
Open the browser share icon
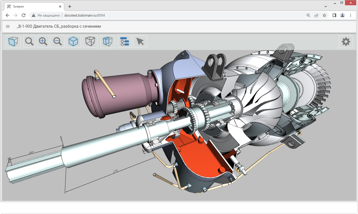tap(316, 15)
